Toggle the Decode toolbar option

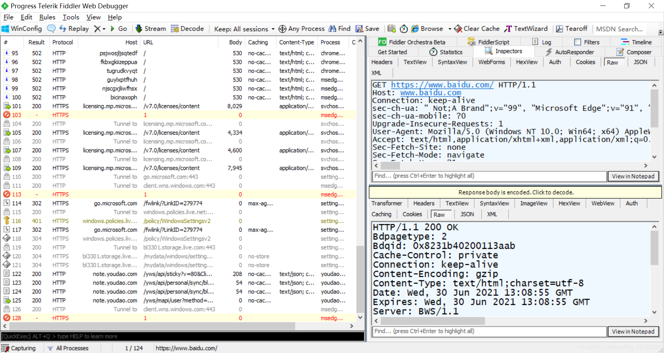point(187,29)
